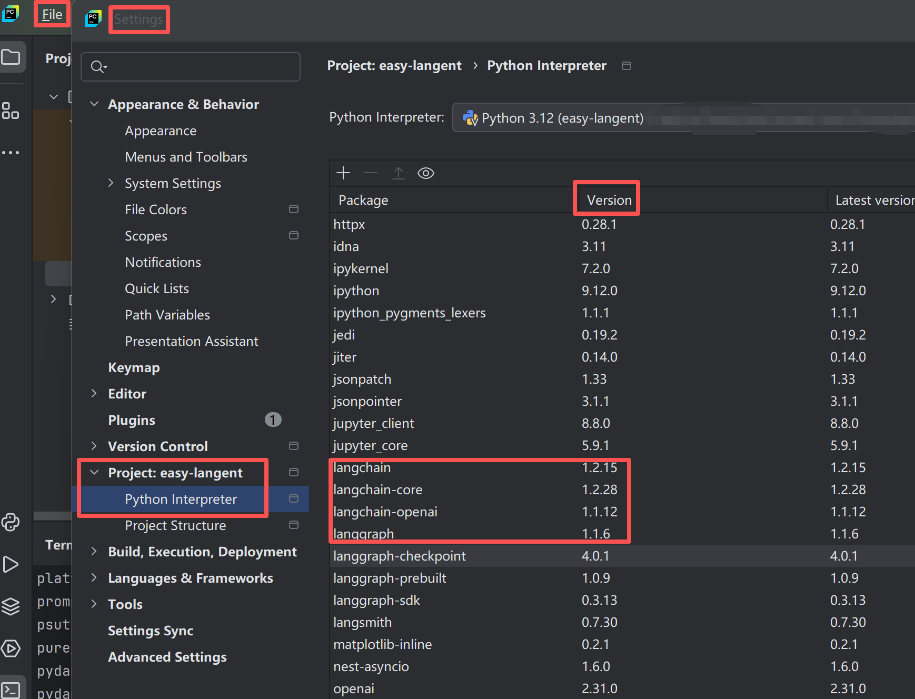Select the nest-asyncio package row
Viewport: 915px width, 699px height.
pos(622,666)
